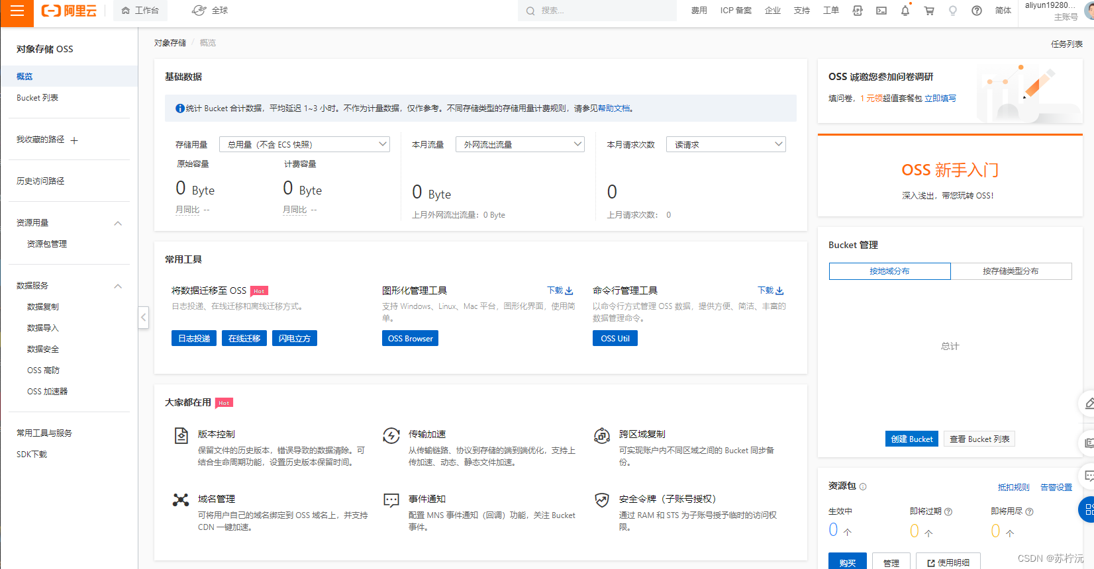Click the 事件通知 message icon

[x=391, y=500]
